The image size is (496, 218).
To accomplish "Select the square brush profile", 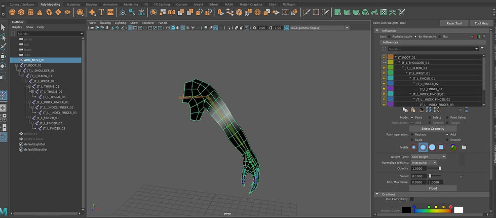I will pyautogui.click(x=442, y=148).
